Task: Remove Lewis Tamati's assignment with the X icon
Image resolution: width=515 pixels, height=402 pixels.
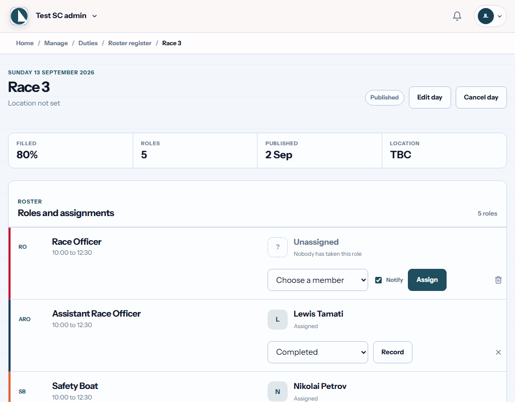Action: click(x=498, y=352)
